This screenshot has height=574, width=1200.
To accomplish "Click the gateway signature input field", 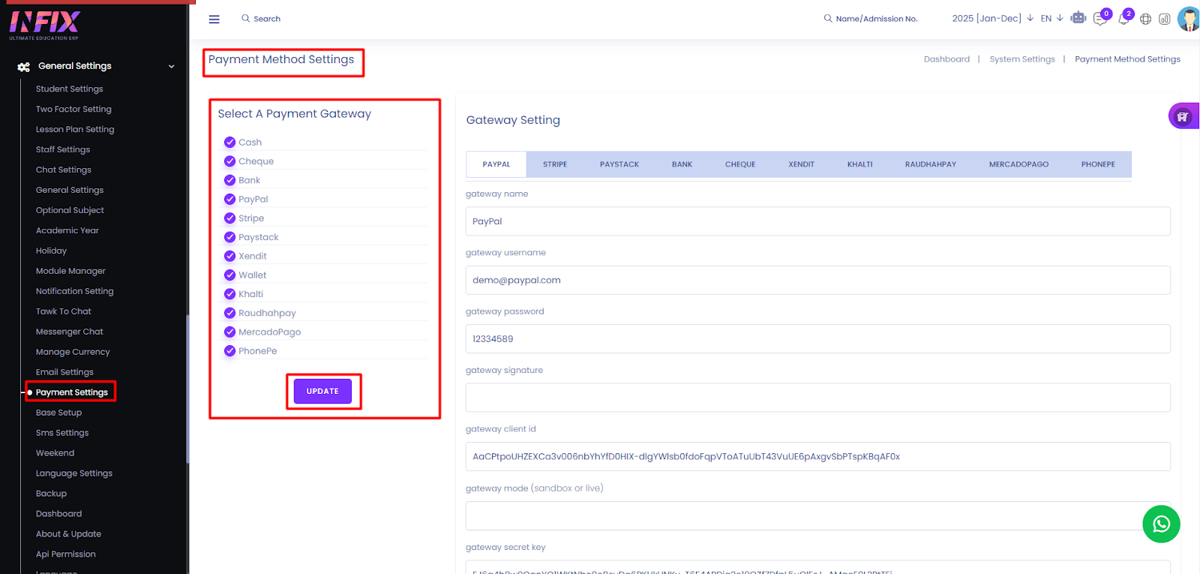I will [x=817, y=398].
